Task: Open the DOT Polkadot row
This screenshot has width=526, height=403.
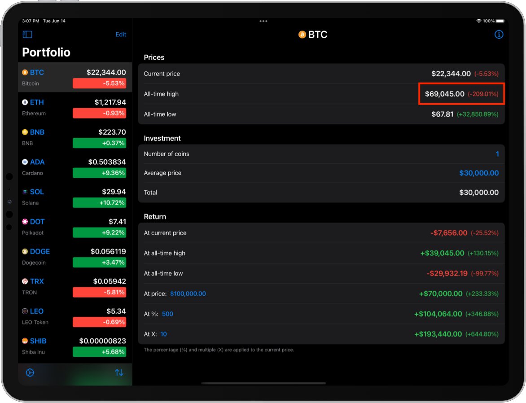Action: point(75,227)
